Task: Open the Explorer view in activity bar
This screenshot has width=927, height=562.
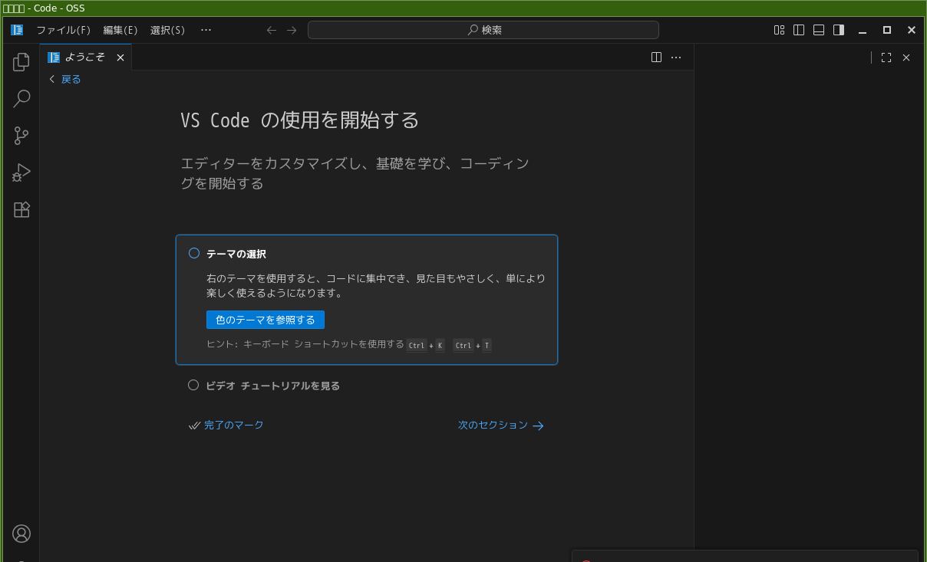Action: [21, 61]
